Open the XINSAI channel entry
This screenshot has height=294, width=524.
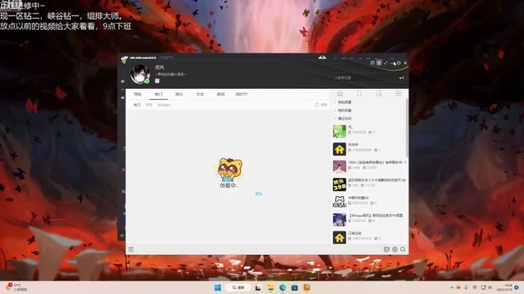coord(369,202)
